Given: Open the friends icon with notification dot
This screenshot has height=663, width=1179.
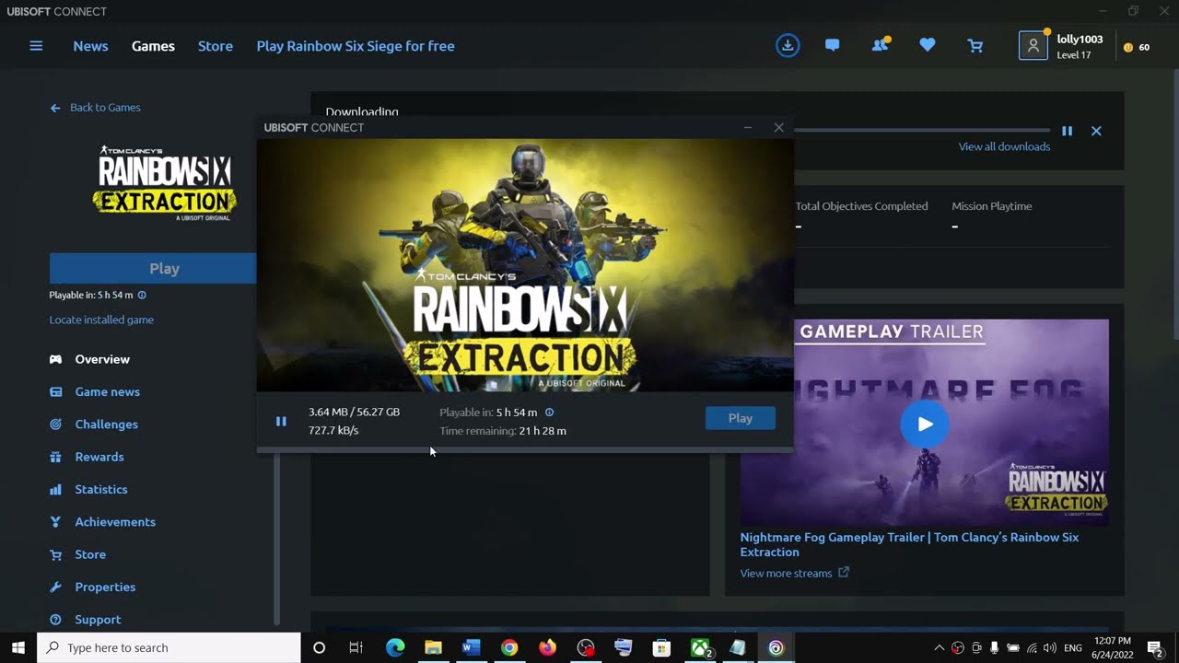Looking at the screenshot, I should [881, 44].
